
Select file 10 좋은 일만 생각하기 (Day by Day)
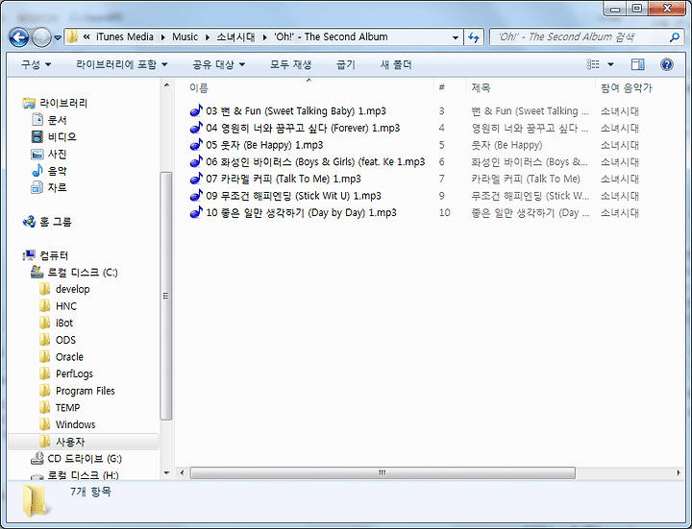click(x=301, y=213)
